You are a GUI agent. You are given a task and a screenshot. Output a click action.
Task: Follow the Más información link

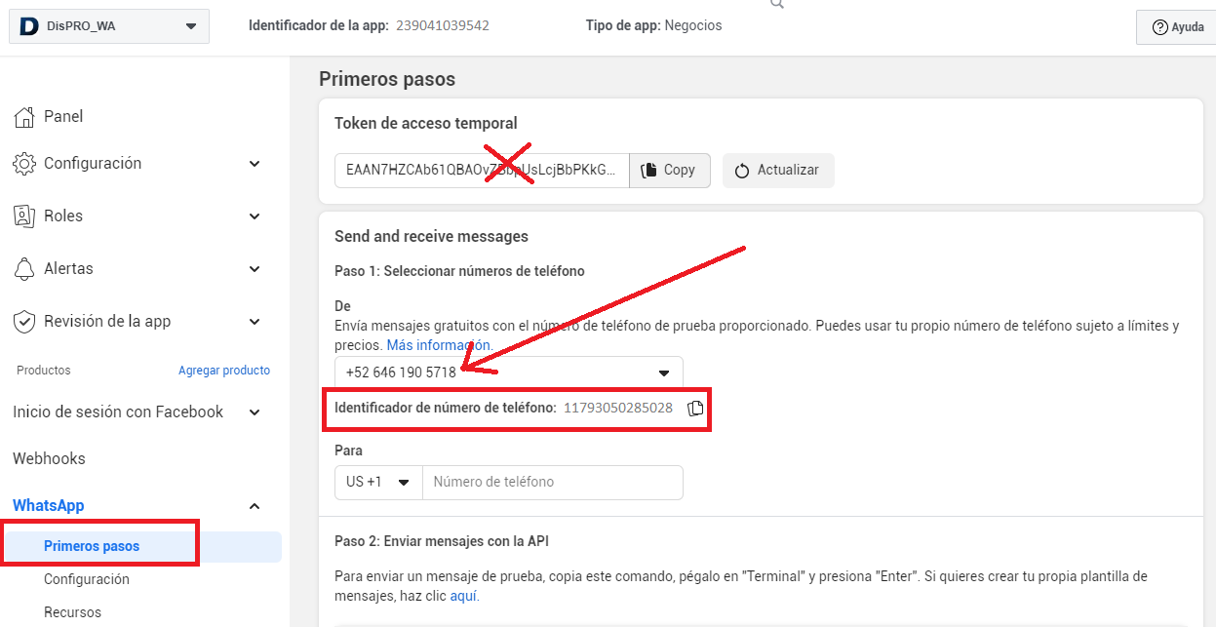[x=438, y=345]
